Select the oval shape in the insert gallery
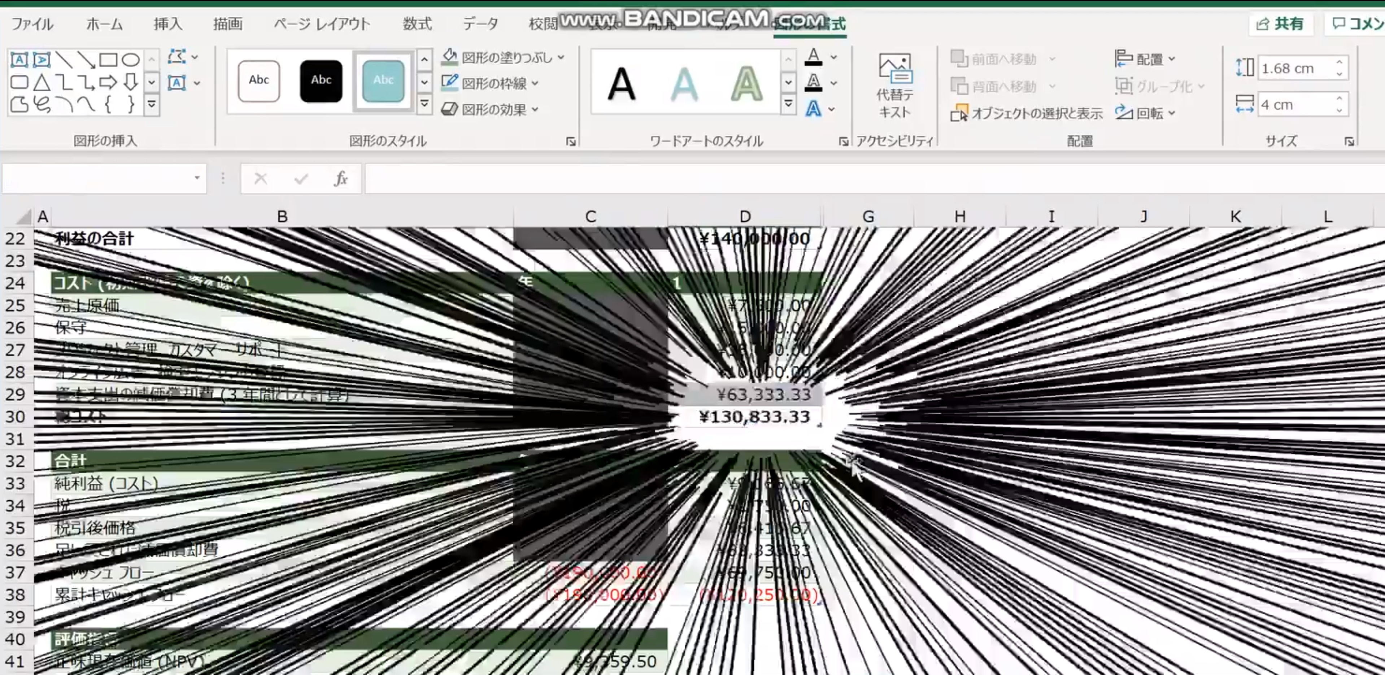This screenshot has height=675, width=1385. pos(129,60)
